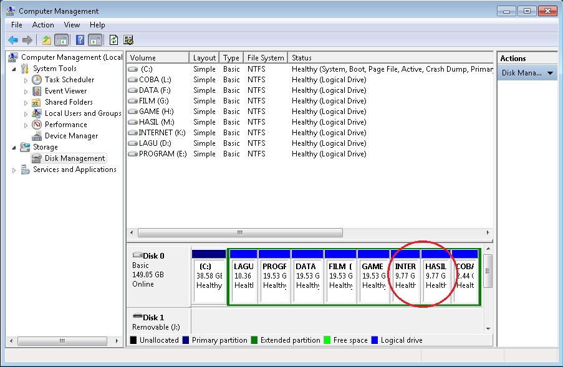Select the LAGU (D:) volume row
The width and height of the screenshot is (563, 367).
tap(310, 143)
